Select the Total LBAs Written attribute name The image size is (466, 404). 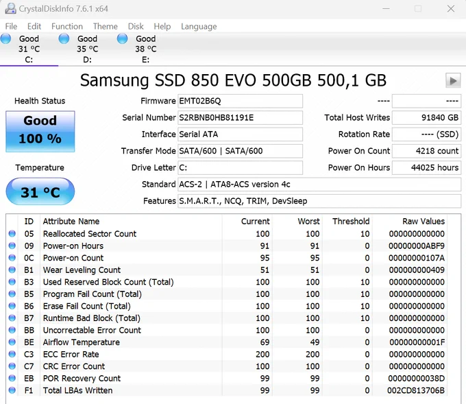click(78, 390)
